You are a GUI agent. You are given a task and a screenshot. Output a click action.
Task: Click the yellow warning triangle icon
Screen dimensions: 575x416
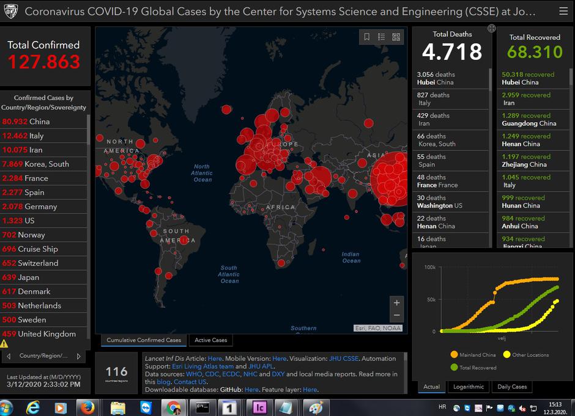5,344
